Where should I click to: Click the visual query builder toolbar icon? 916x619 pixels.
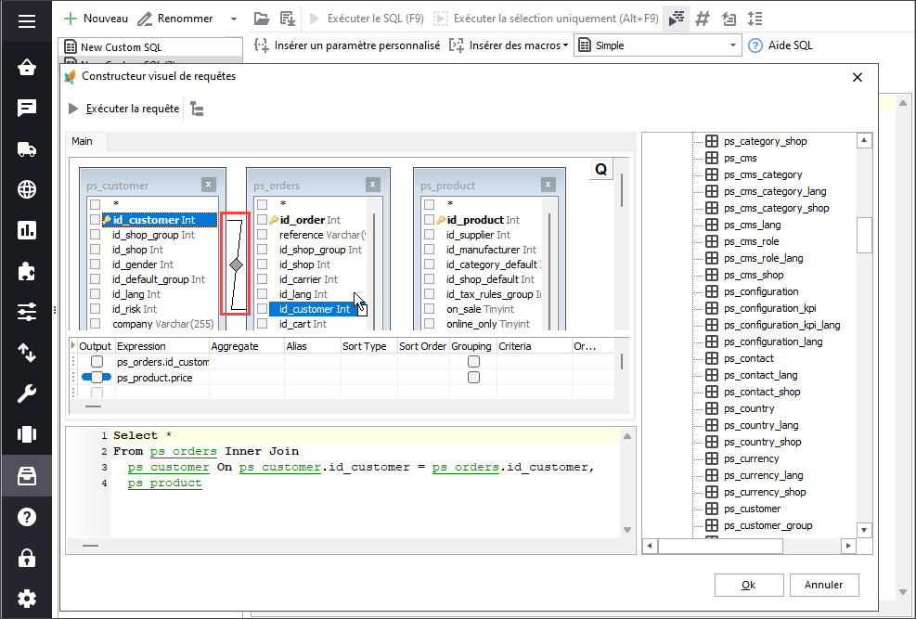[677, 19]
